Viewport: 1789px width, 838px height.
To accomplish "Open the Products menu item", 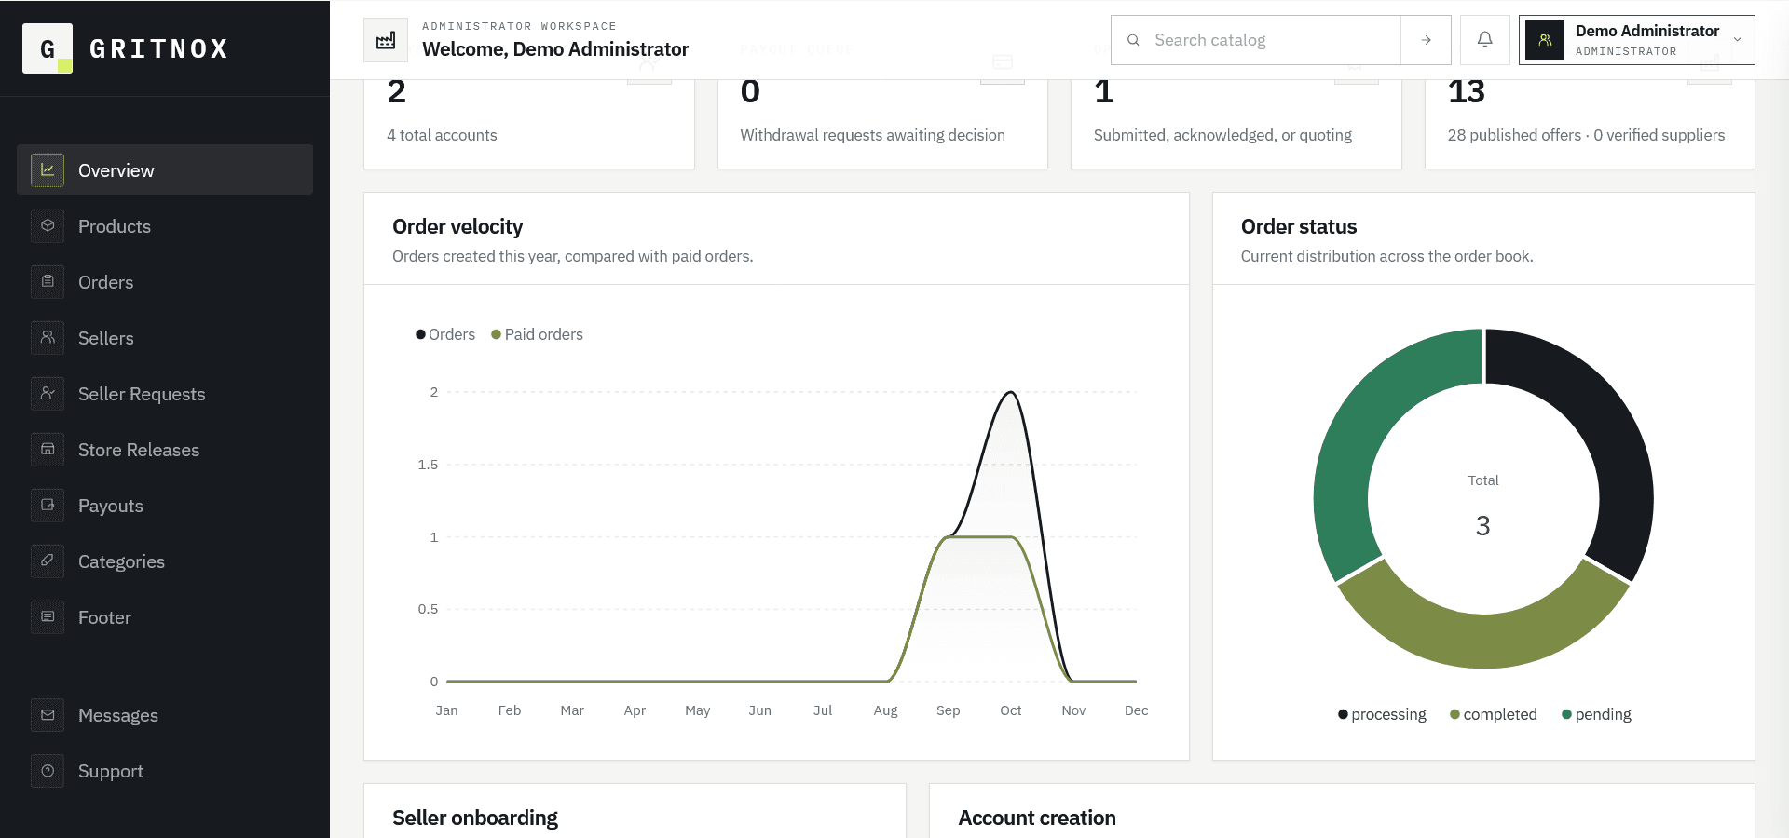I will (165, 226).
